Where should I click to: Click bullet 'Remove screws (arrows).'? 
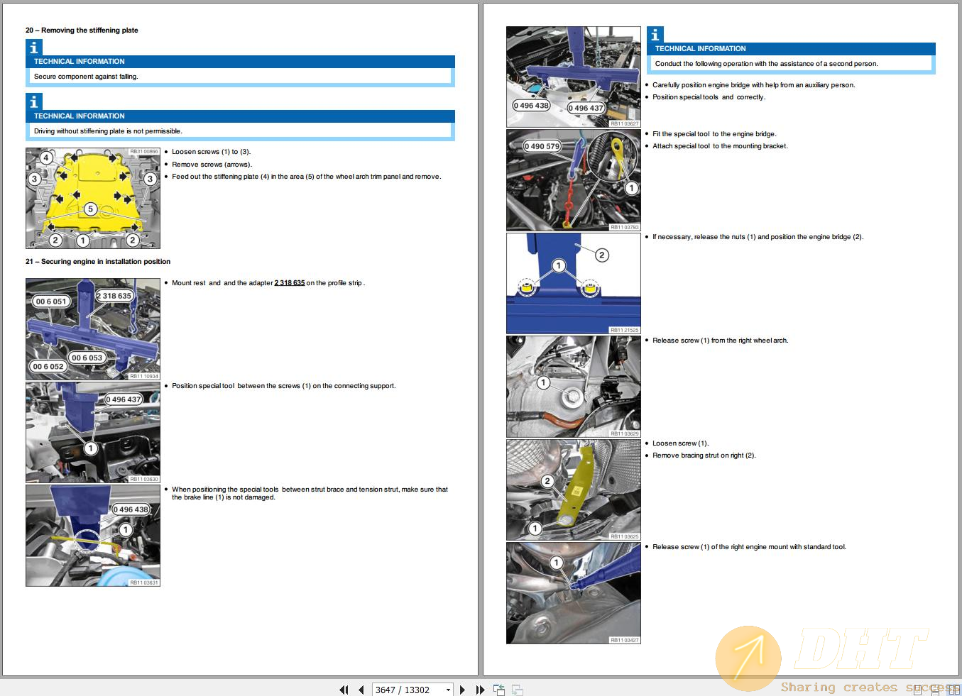[212, 165]
